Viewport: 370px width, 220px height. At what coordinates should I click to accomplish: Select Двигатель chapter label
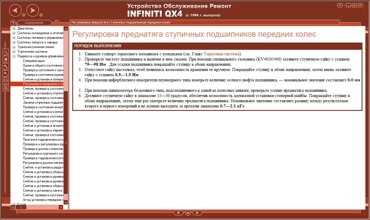point(25,28)
